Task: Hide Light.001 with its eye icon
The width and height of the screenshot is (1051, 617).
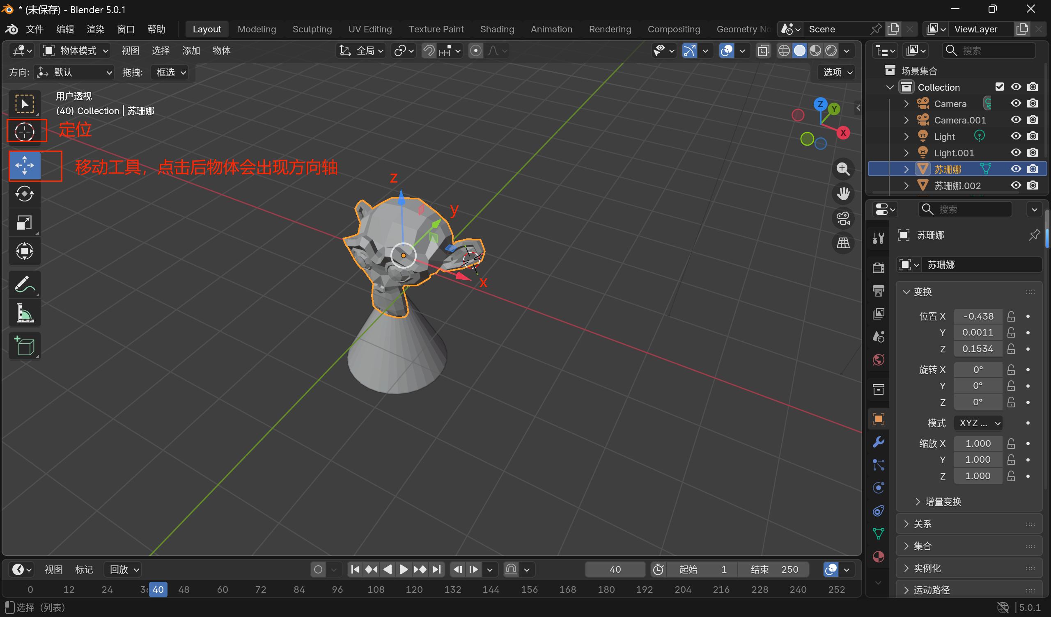Action: tap(1016, 153)
